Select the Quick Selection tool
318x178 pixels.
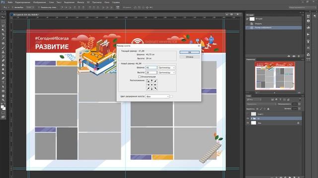click(x=3, y=30)
